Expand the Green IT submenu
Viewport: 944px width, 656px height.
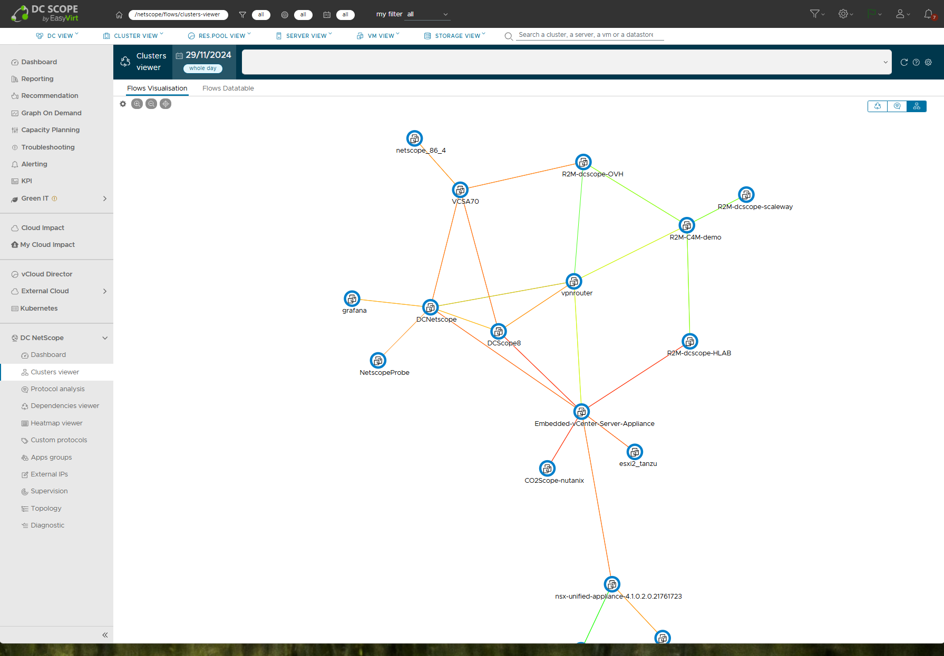(105, 198)
